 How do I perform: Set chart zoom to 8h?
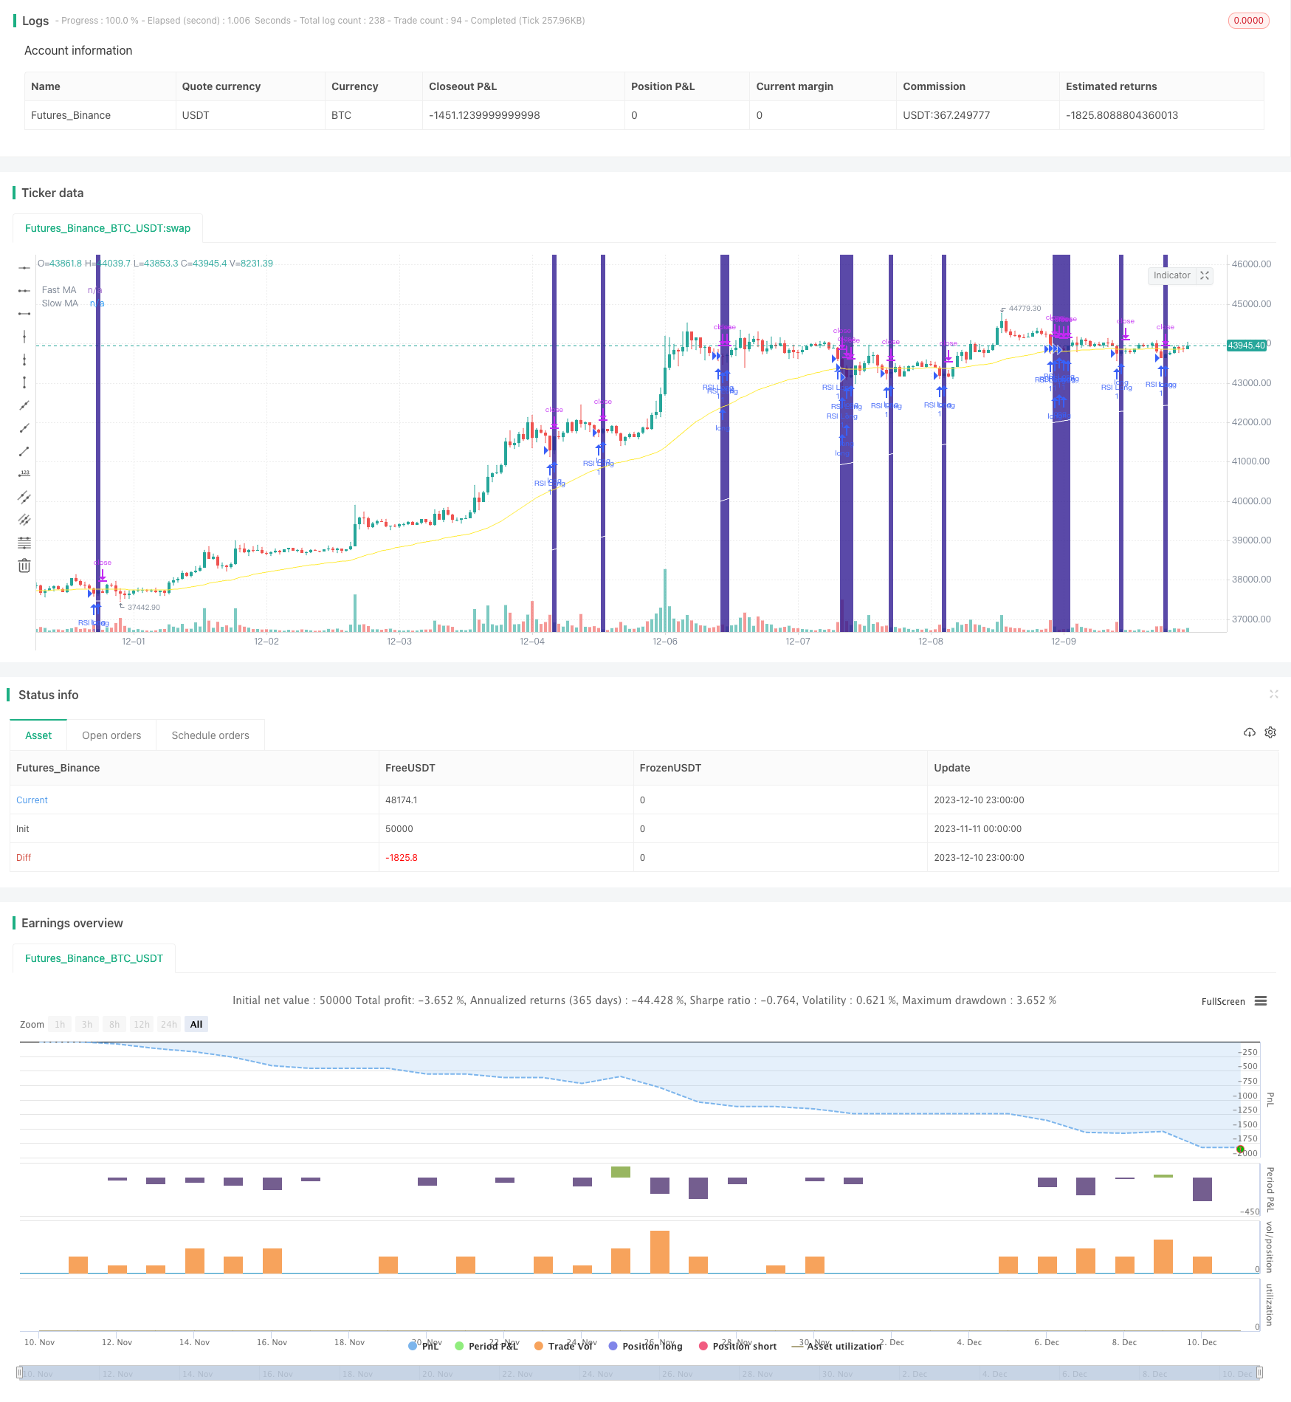point(114,1024)
